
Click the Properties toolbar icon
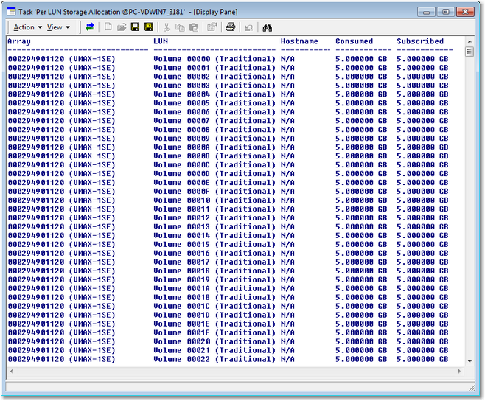[x=212, y=27]
